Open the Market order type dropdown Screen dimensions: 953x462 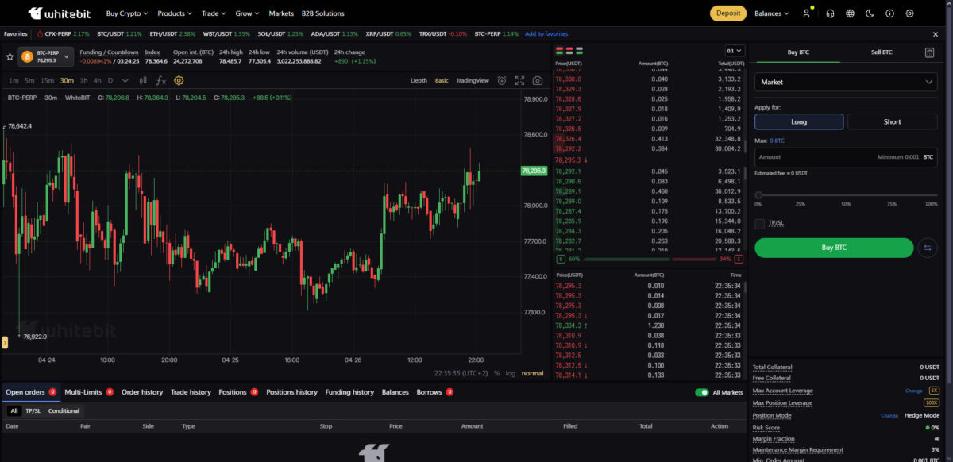846,82
